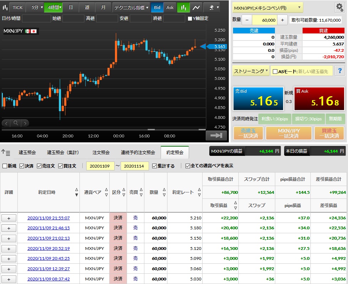Enable ASモード checkbox
Image resolution: width=348 pixels, height=284 pixels.
pyautogui.click(x=275, y=71)
